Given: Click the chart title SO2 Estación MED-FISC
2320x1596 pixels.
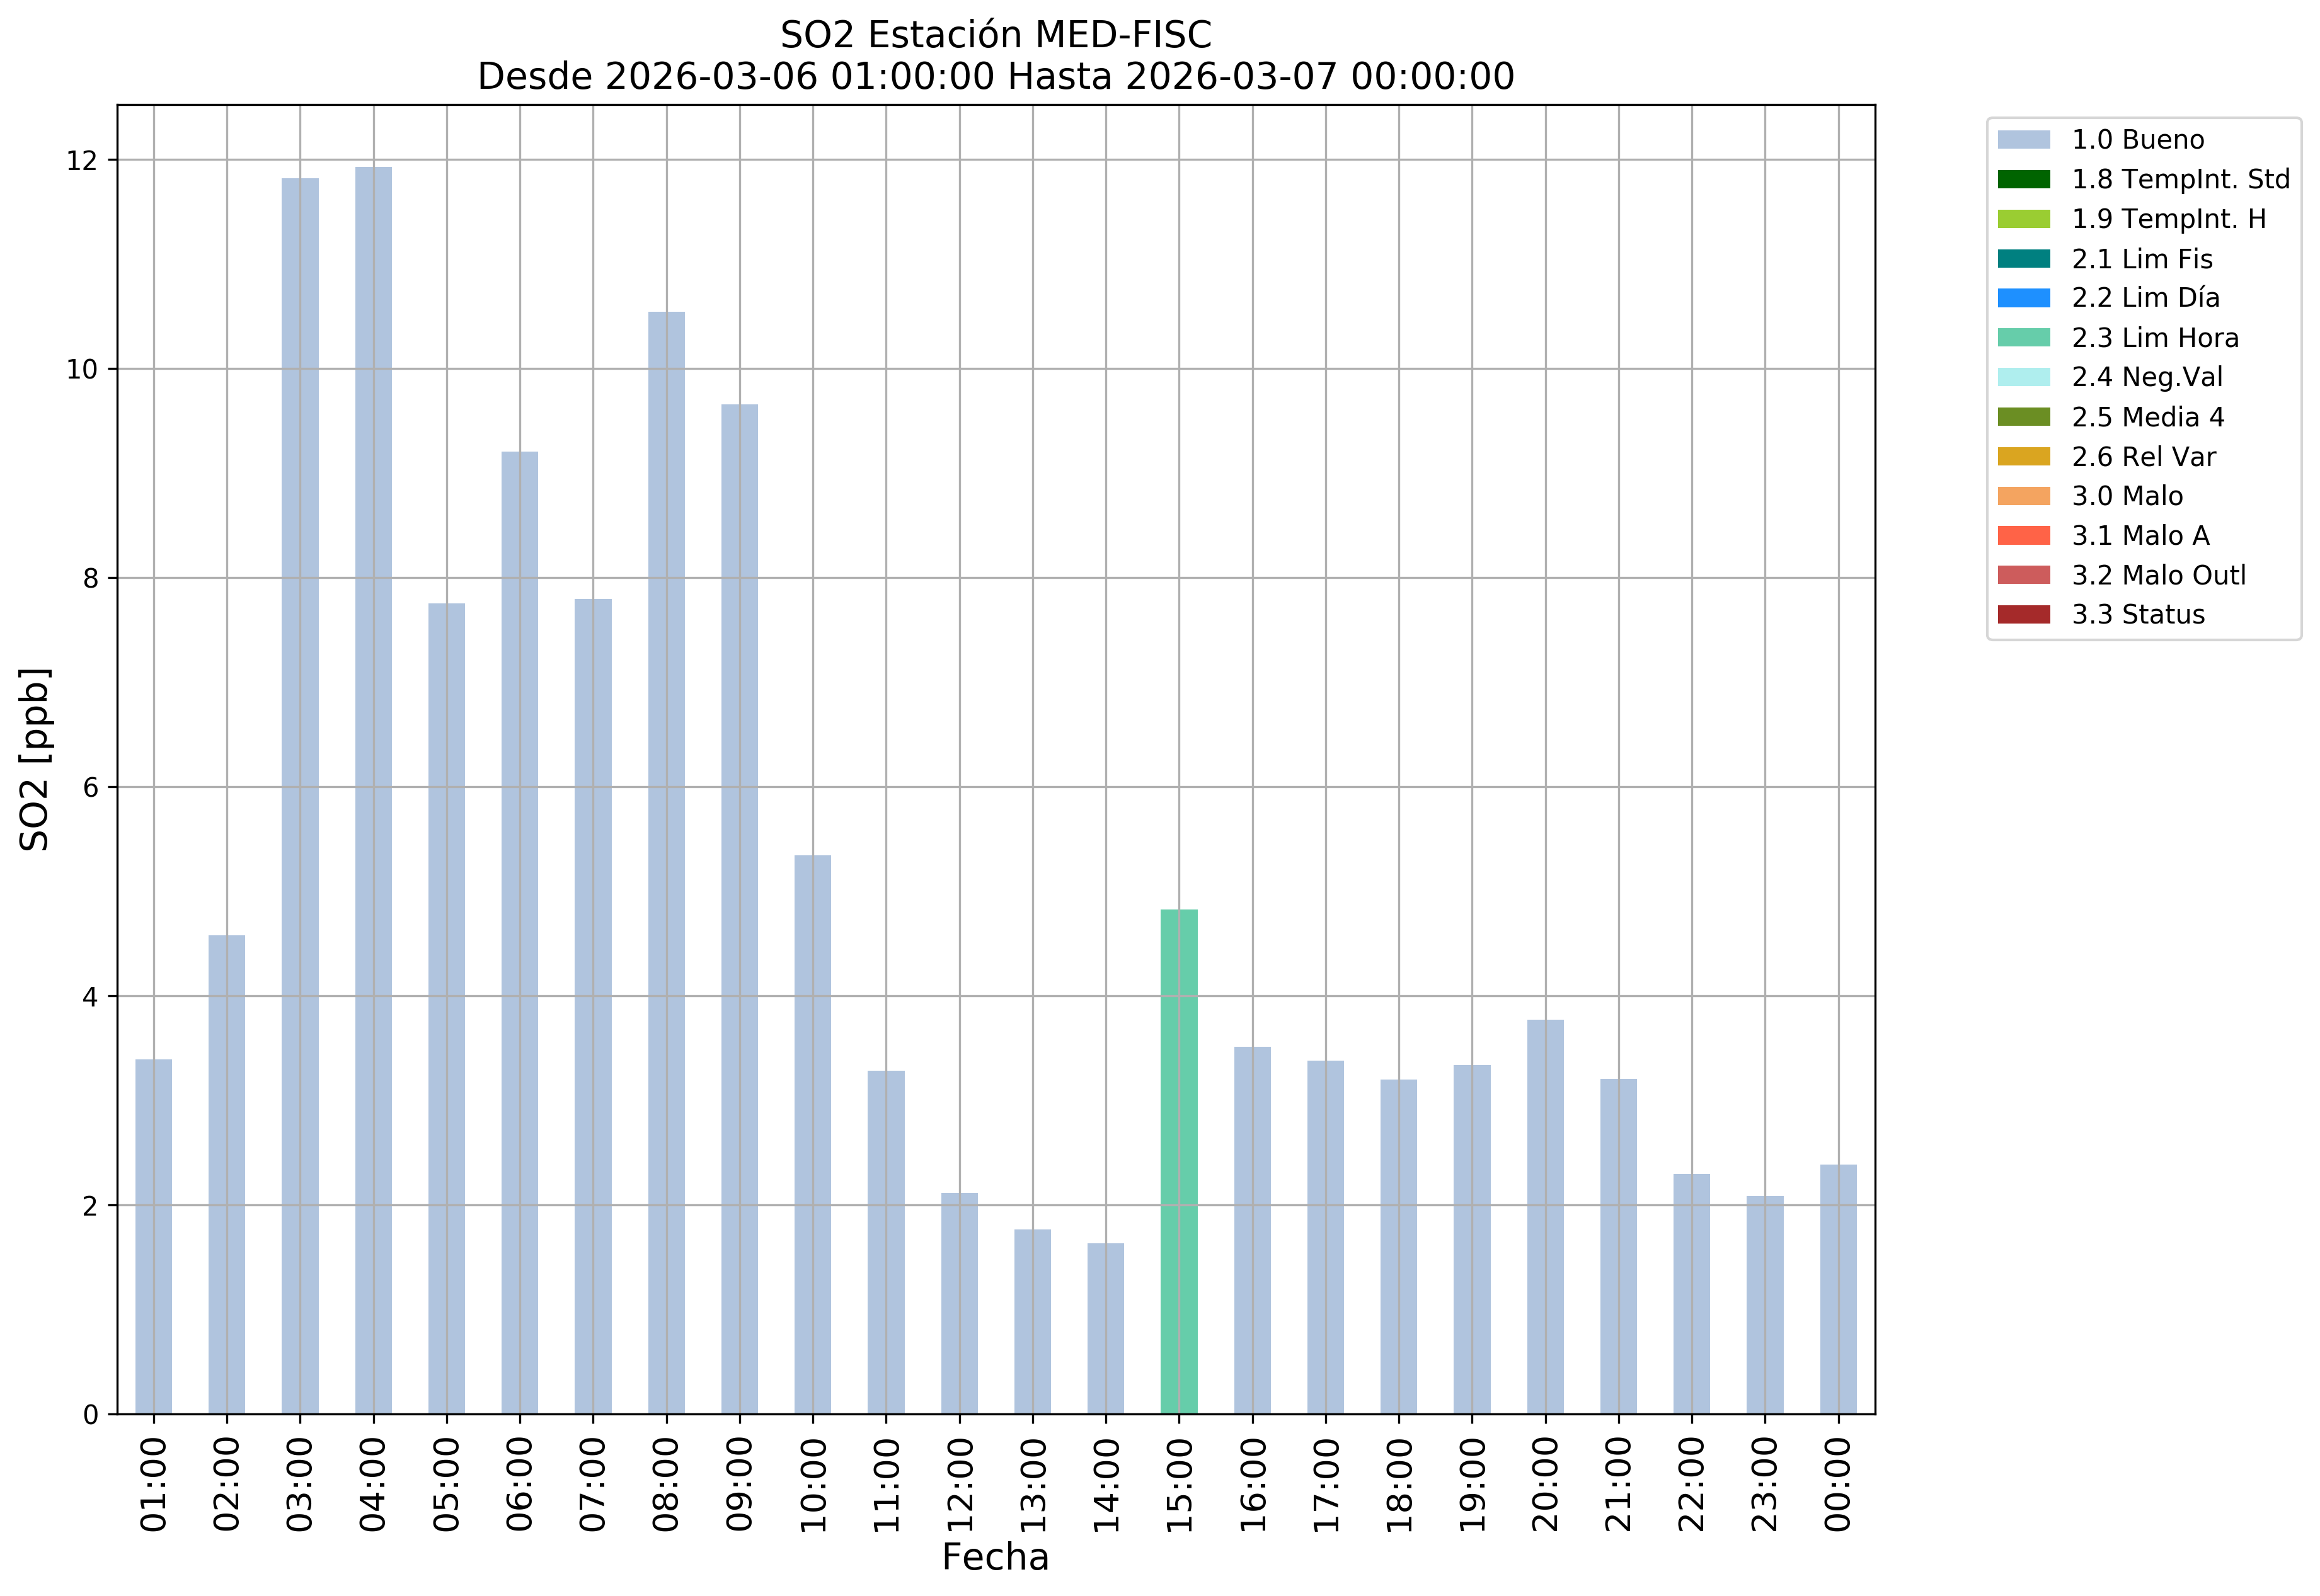Looking at the screenshot, I should [996, 35].
